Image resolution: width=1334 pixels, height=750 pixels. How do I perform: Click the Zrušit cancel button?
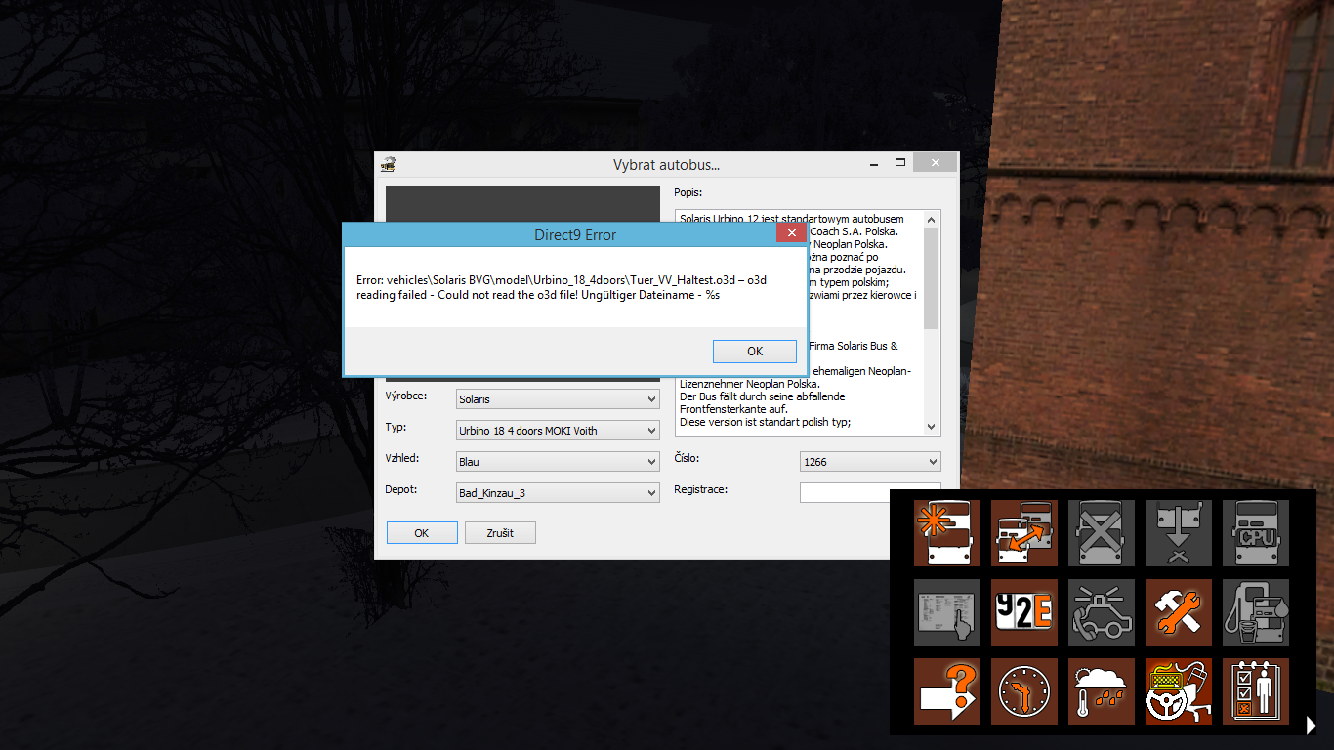point(500,532)
